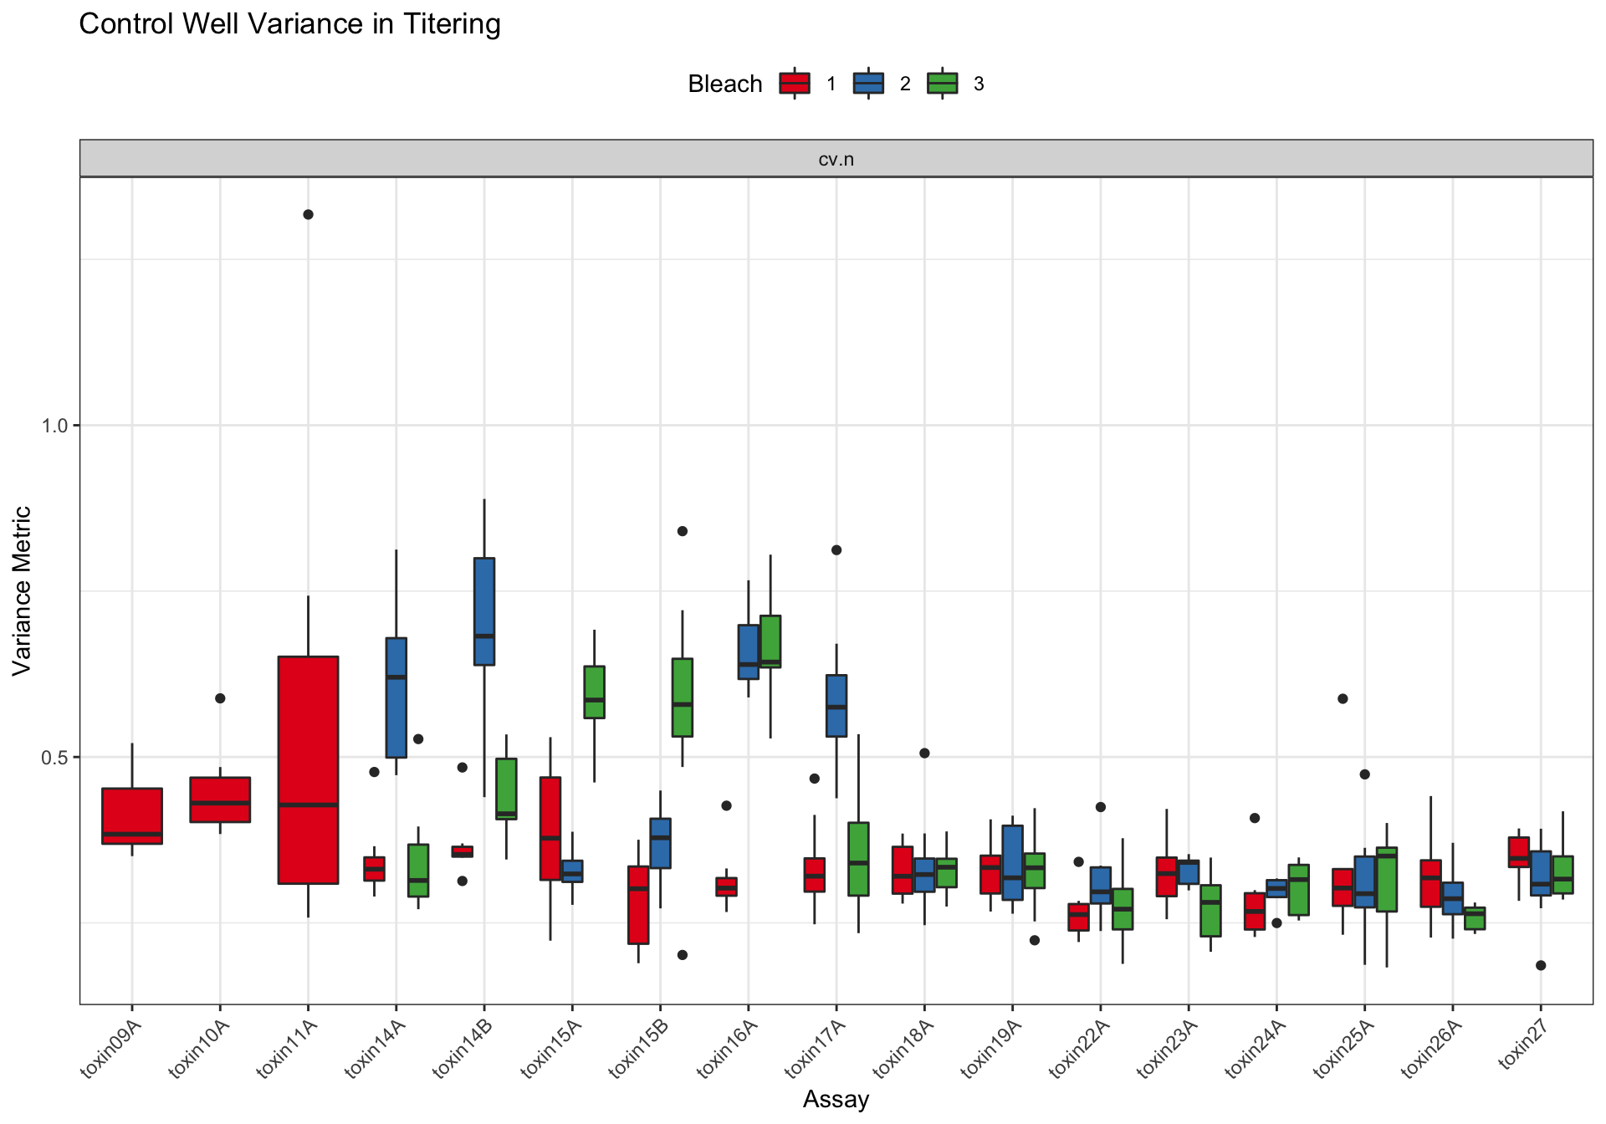Screen dimensions: 1606x1124
Task: Click the Variance Metric axis title
Action: pos(22,590)
